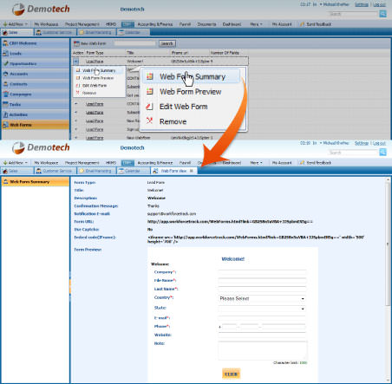Screen dimensions: 392x384
Task: Open Lead Form link in the Welcome! row
Action: point(95,62)
